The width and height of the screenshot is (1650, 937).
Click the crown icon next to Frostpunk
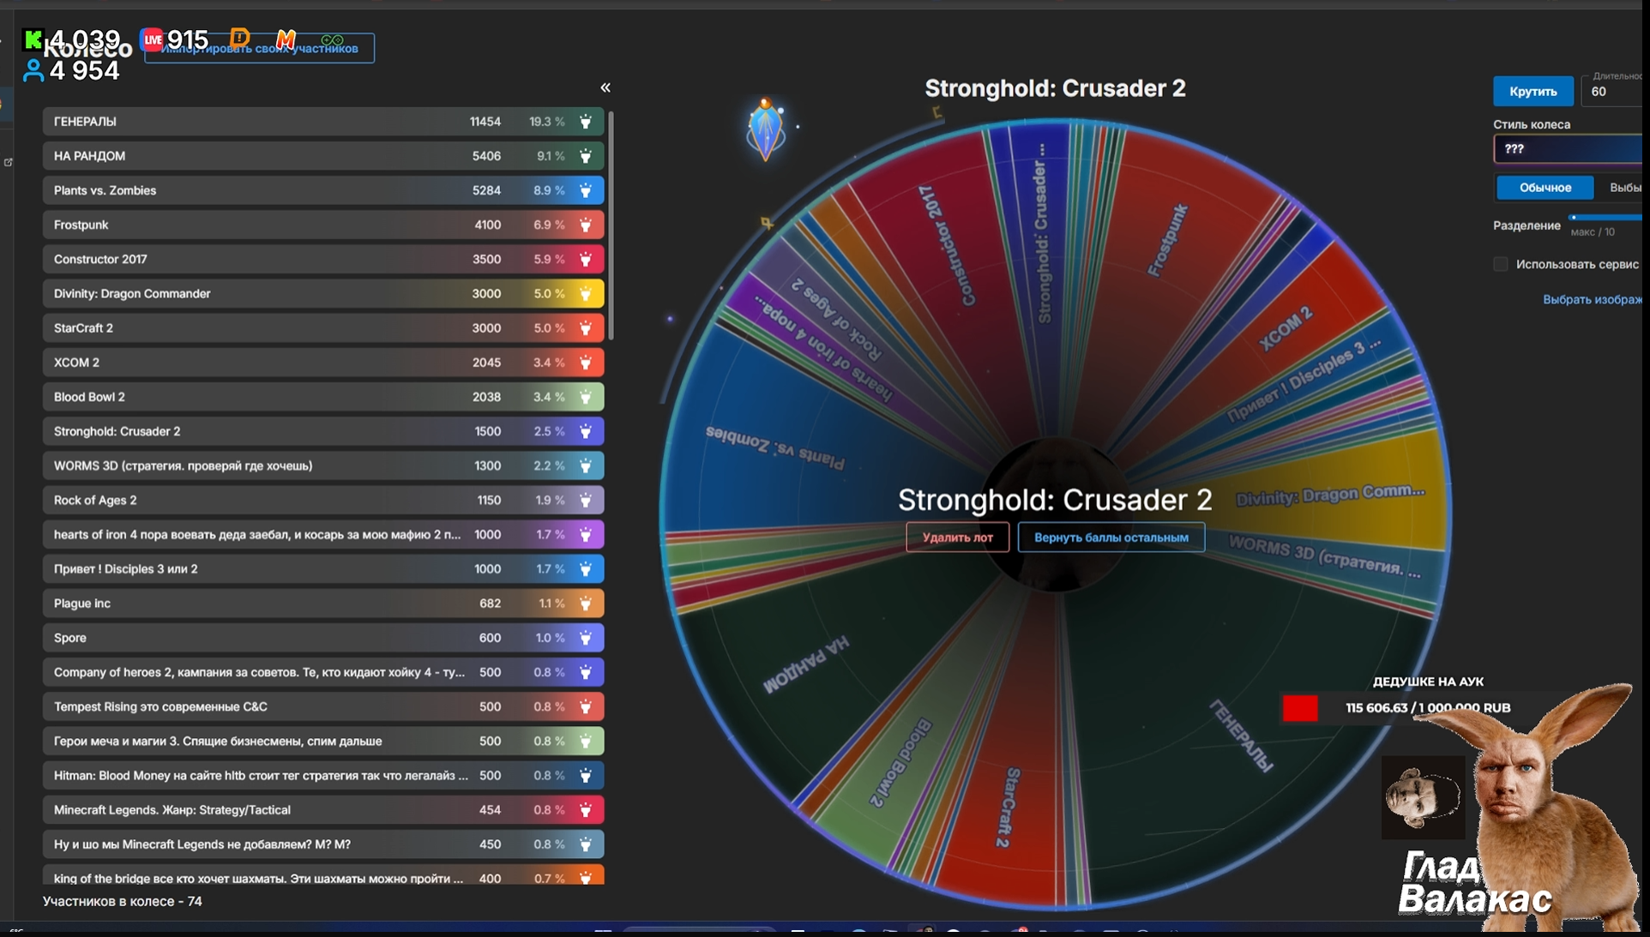(x=586, y=225)
